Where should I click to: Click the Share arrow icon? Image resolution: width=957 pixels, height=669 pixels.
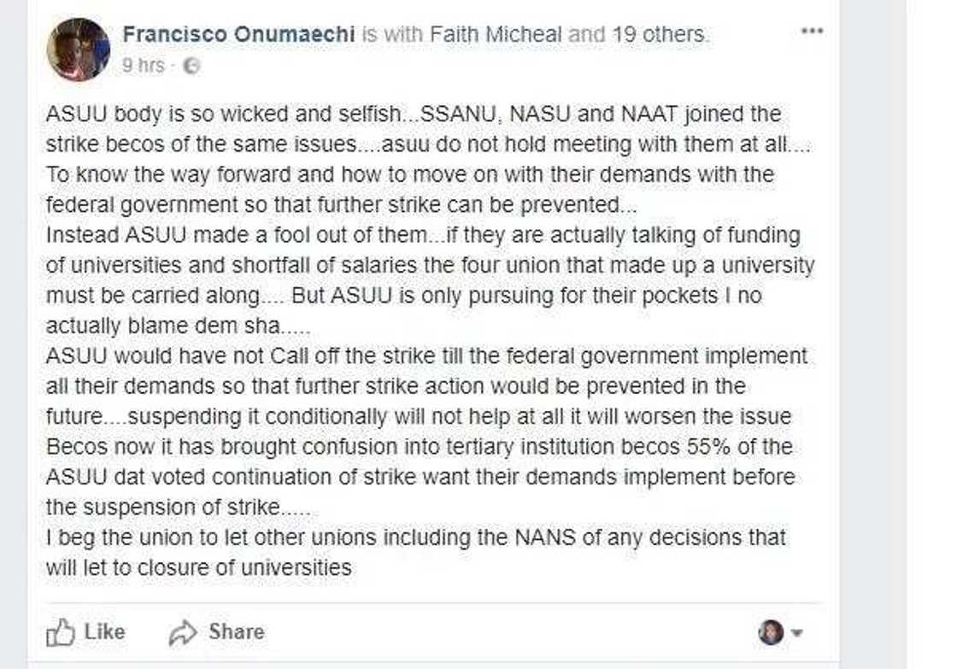(185, 632)
